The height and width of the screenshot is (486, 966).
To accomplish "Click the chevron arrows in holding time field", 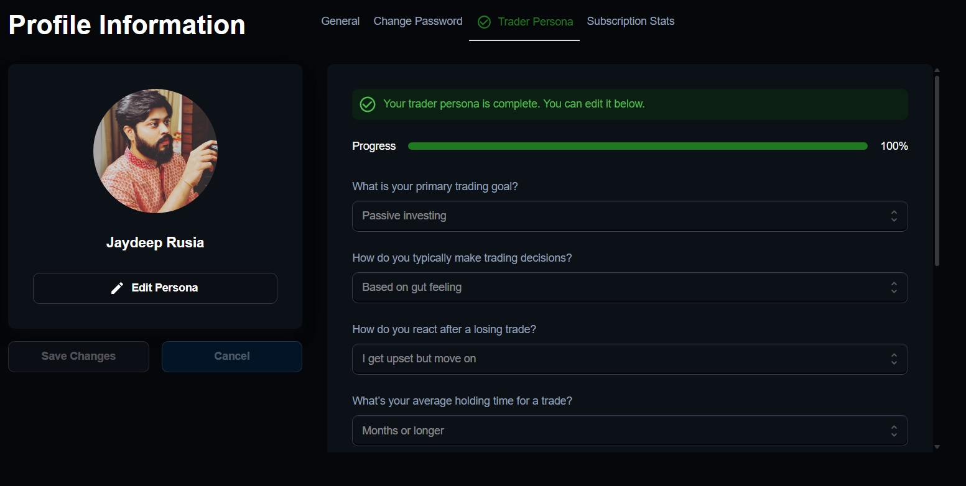I will tap(894, 431).
